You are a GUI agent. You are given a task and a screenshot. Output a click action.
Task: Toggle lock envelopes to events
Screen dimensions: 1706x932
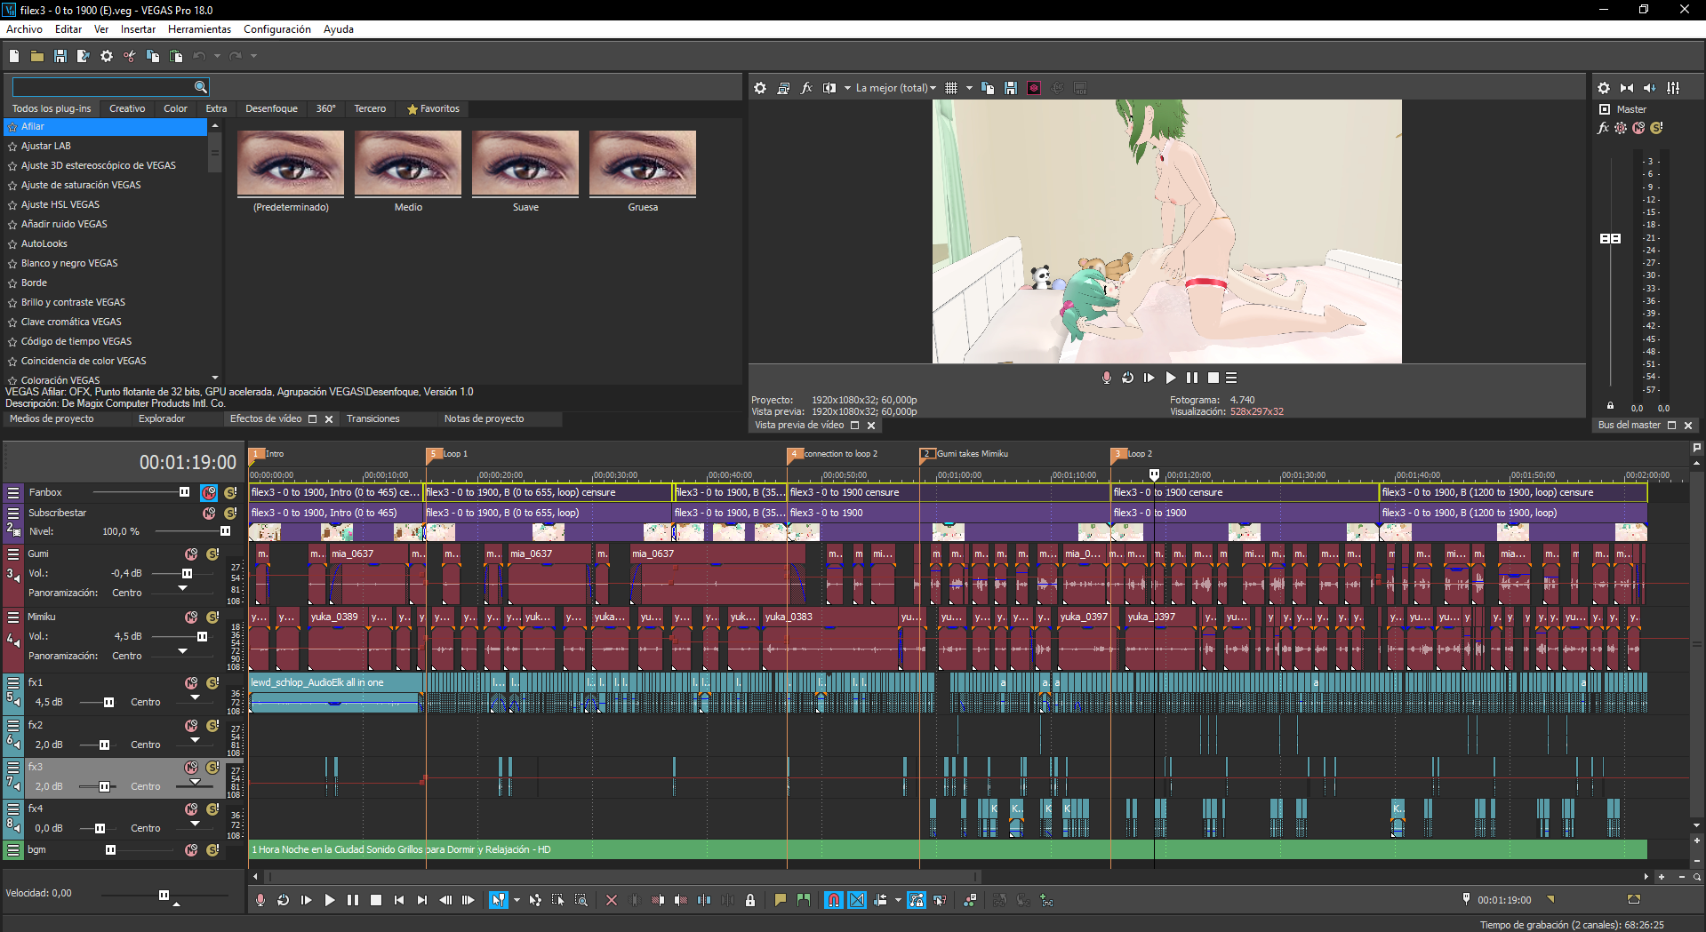click(x=917, y=900)
